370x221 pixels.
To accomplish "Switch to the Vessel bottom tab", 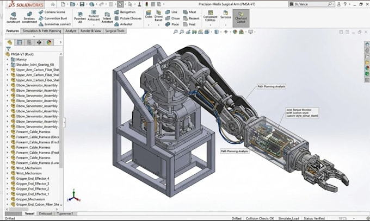I will pos(29,213).
